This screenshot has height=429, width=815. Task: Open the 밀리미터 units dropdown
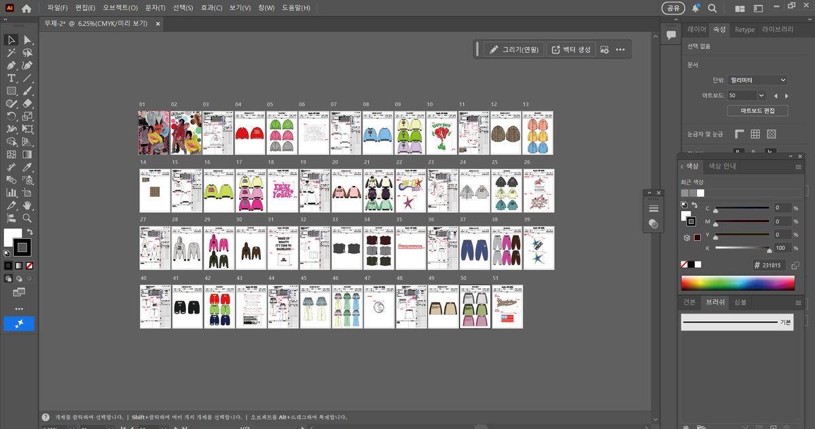pyautogui.click(x=757, y=80)
